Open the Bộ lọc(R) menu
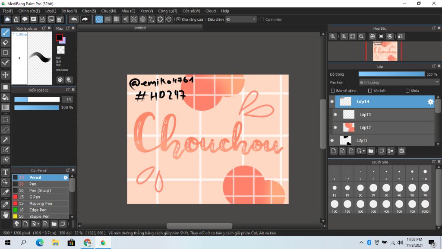Screen dimensions: 442x249 click(69, 11)
